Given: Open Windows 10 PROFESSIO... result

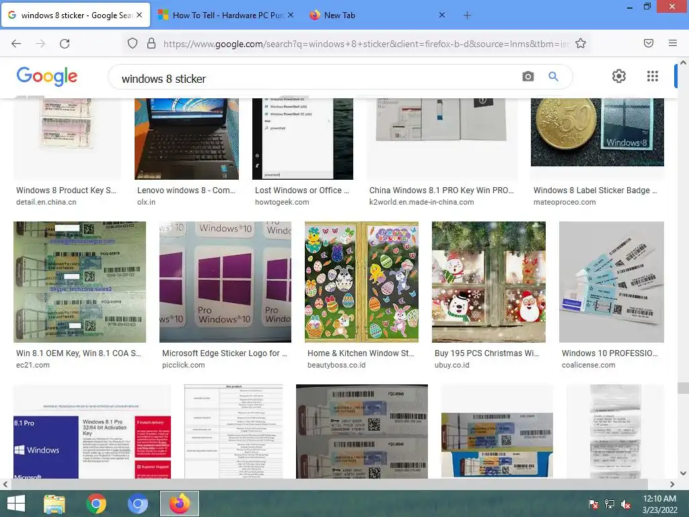Looking at the screenshot, I should point(610,353).
